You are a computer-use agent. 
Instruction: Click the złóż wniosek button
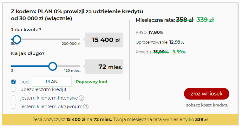[206, 94]
